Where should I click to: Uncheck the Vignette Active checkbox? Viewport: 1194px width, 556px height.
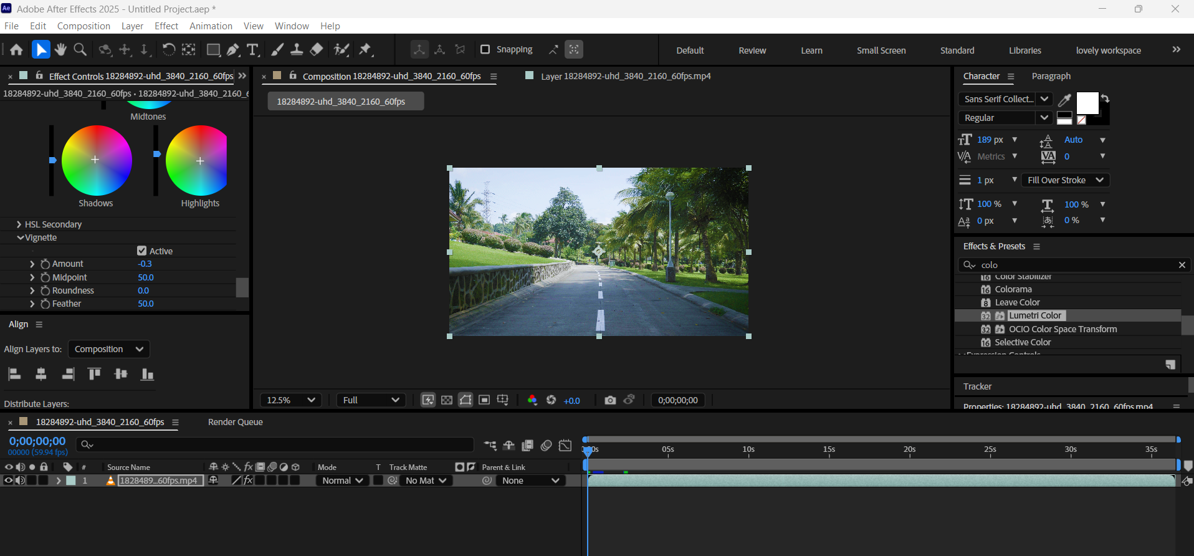coord(141,251)
